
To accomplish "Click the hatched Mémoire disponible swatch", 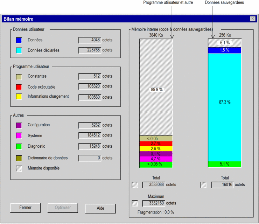I will pos(19,169).
